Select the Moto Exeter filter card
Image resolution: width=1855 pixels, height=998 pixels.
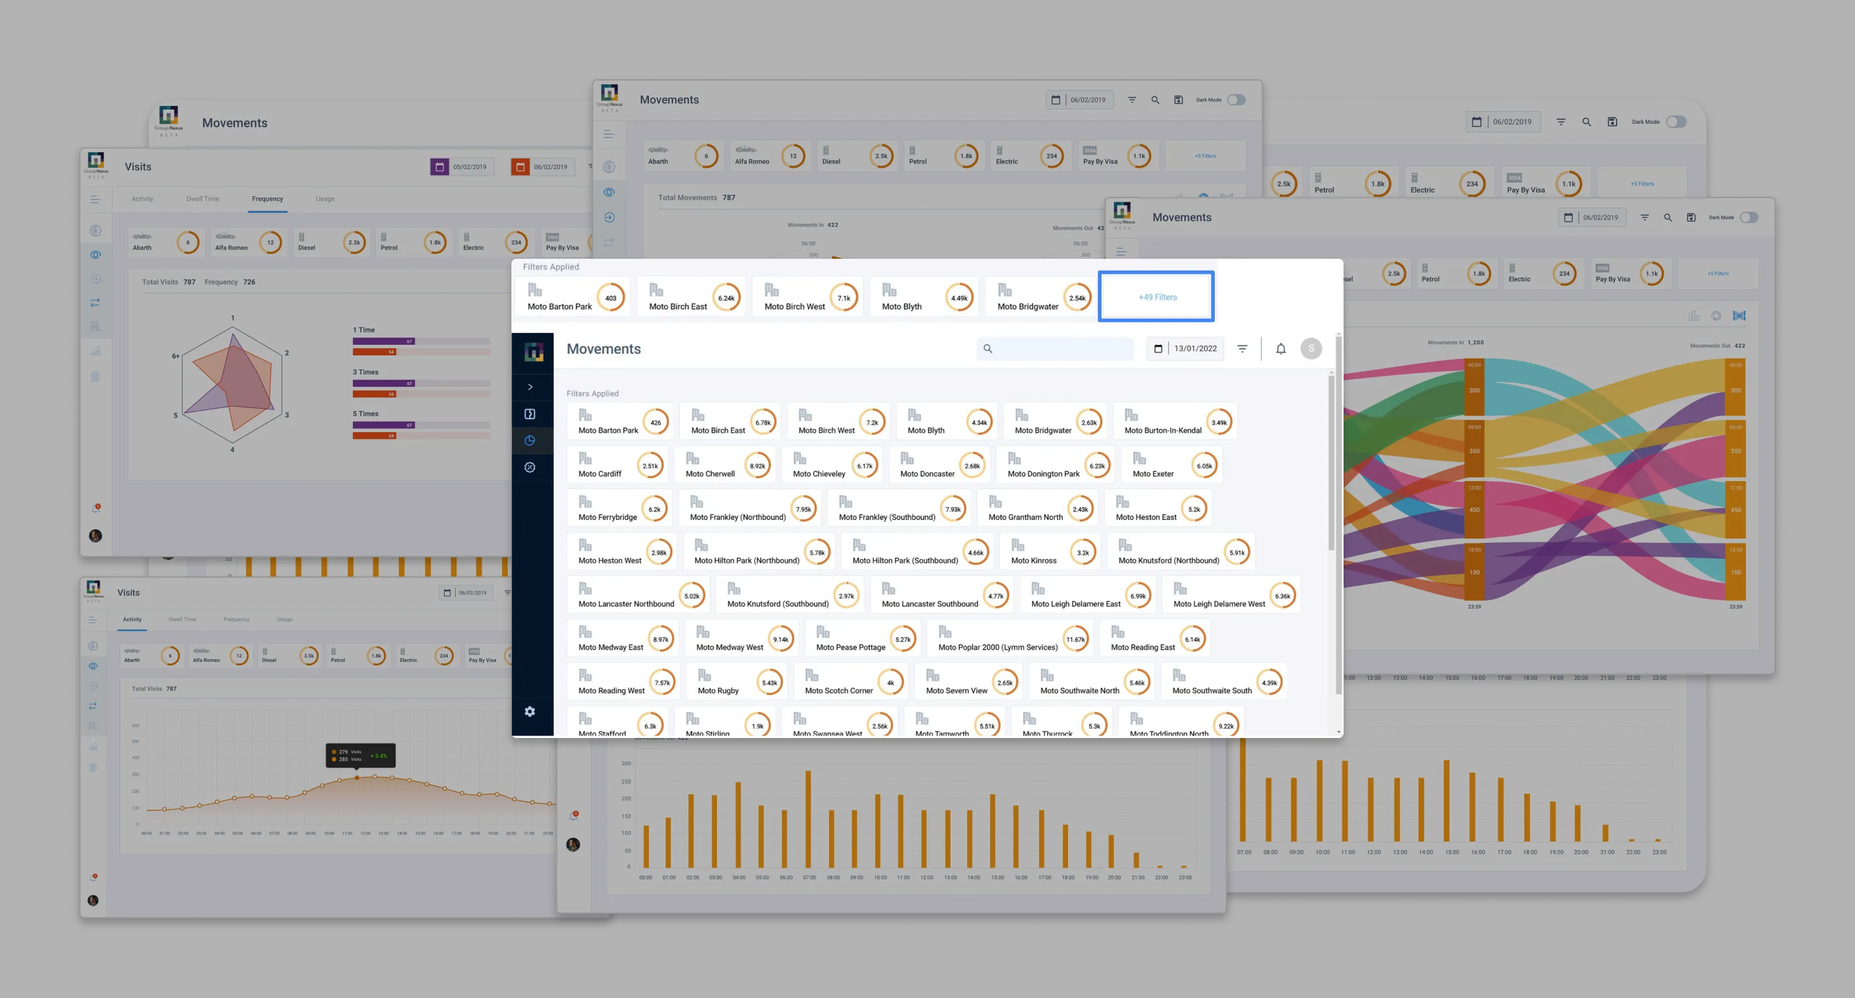pos(1171,465)
